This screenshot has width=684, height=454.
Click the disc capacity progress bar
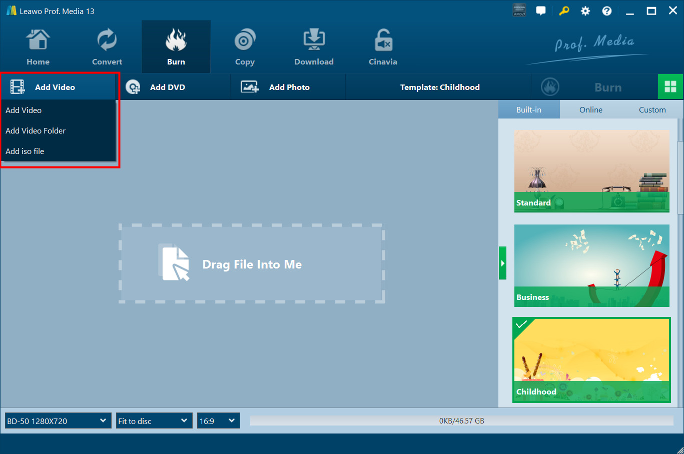[461, 421]
